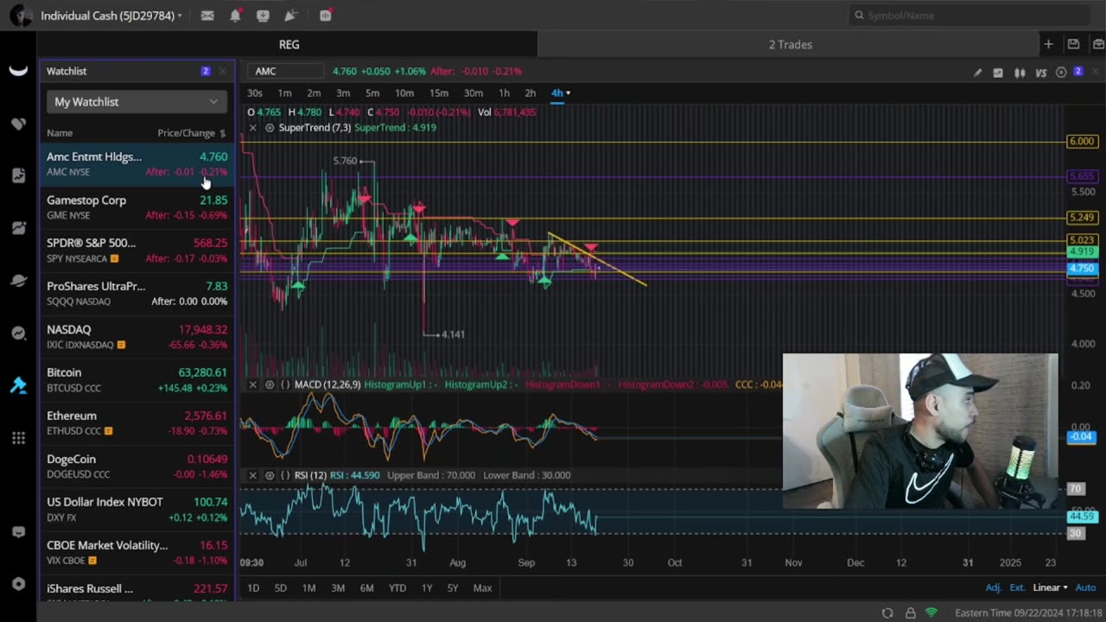Set chart range to 1D
The image size is (1106, 622).
pyautogui.click(x=253, y=588)
